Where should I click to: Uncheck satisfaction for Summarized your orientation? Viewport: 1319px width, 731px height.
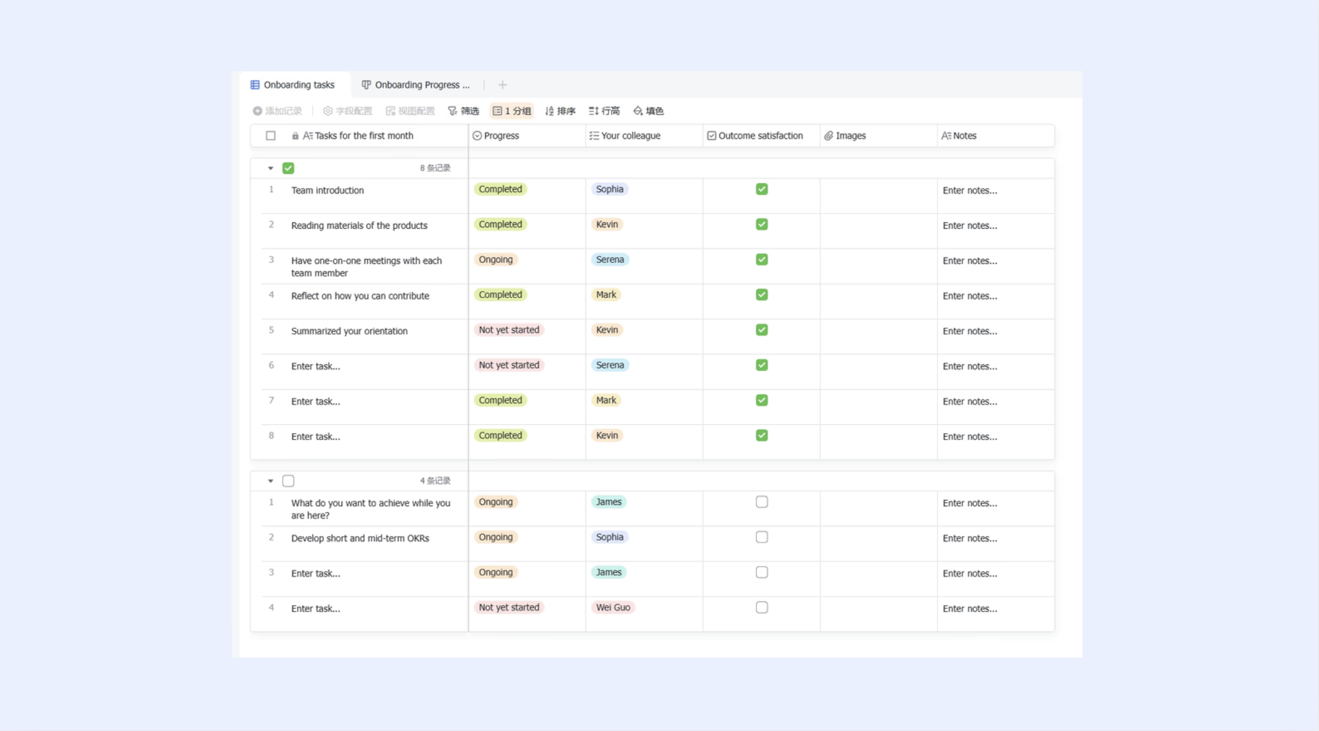[x=761, y=330]
